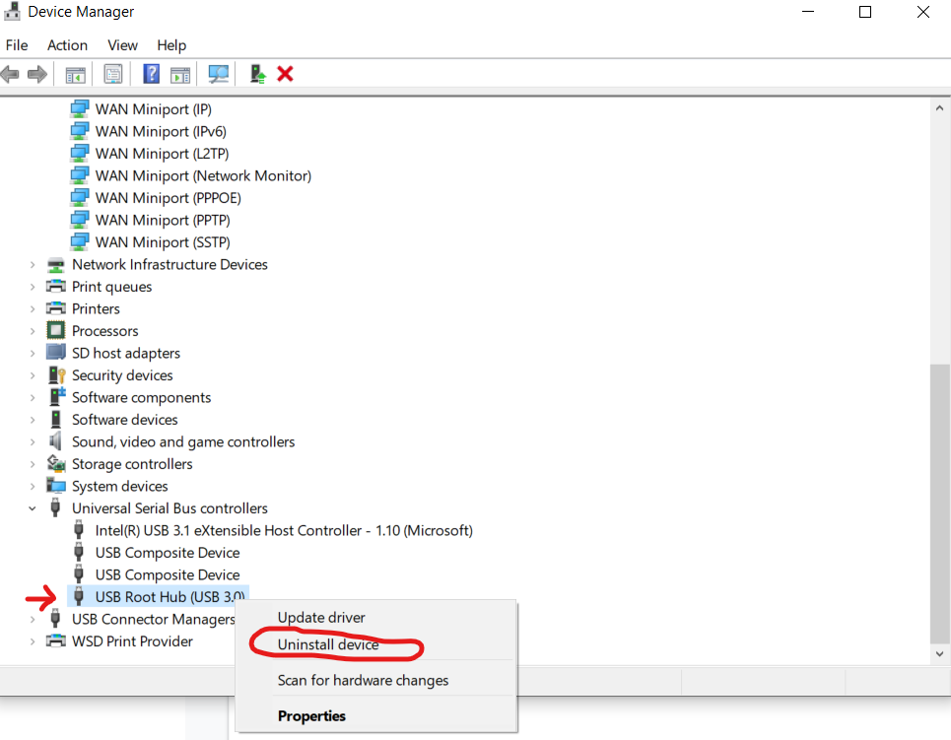Click the vertical scrollbar thumb

click(939, 504)
